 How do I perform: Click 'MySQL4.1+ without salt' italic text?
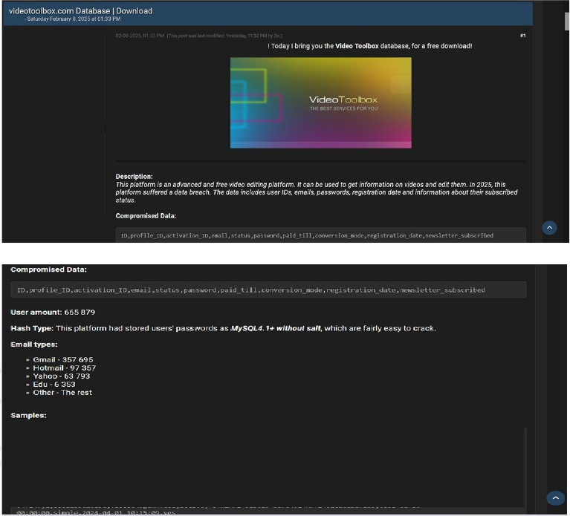[276, 328]
